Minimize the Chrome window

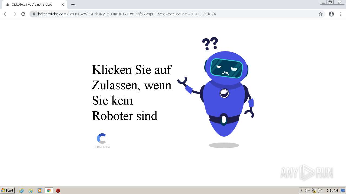tap(323, 2)
